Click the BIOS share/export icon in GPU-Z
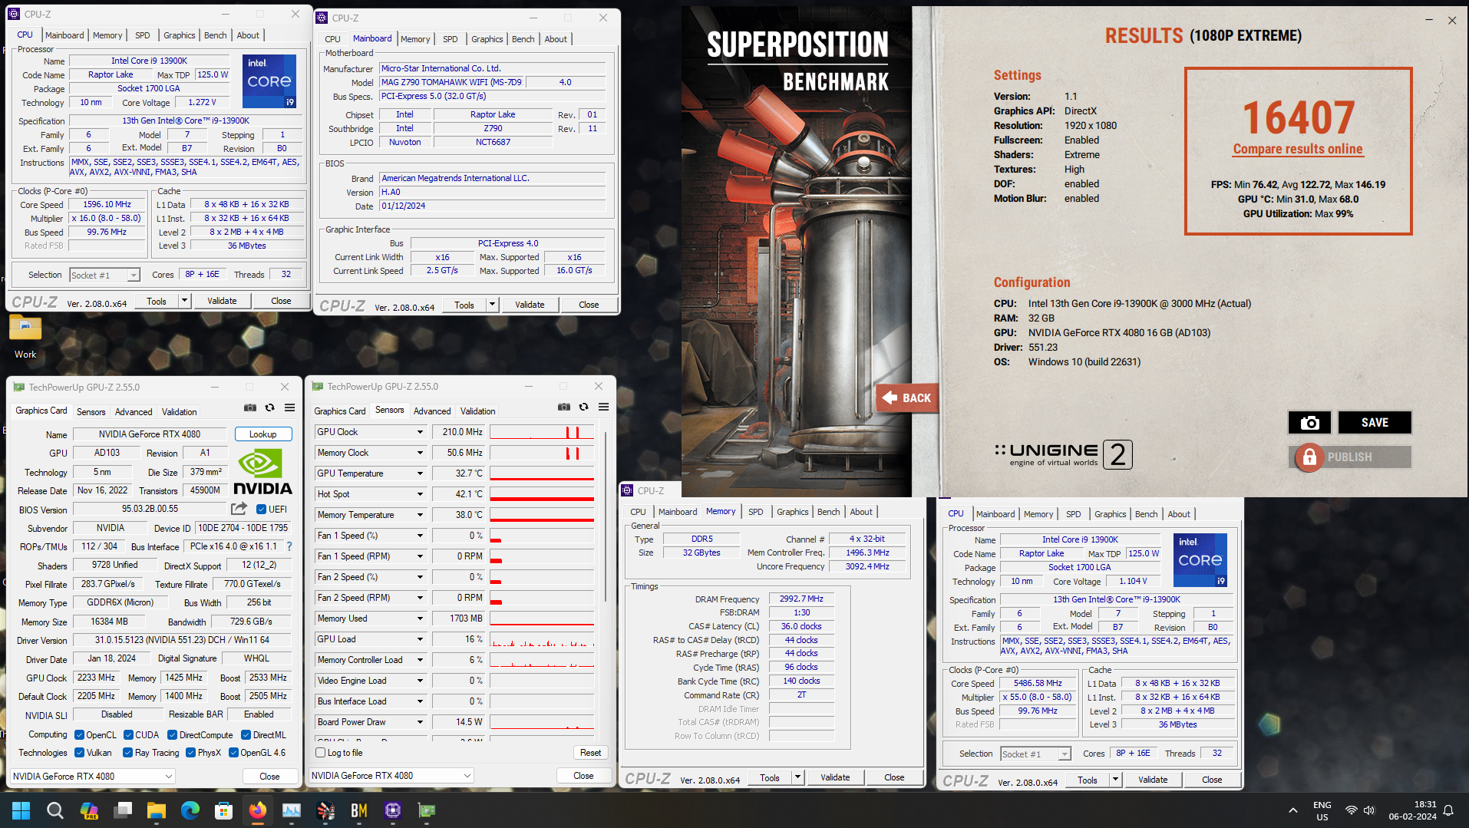Viewport: 1469px width, 828px height. pos(239,509)
